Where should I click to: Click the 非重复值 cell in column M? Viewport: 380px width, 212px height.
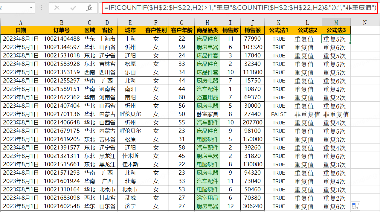point(336,114)
